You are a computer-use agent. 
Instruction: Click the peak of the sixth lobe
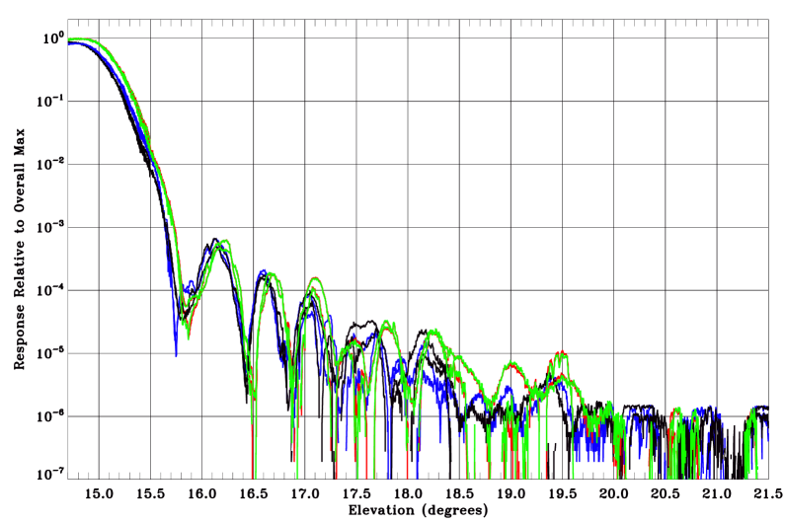[x=432, y=332]
